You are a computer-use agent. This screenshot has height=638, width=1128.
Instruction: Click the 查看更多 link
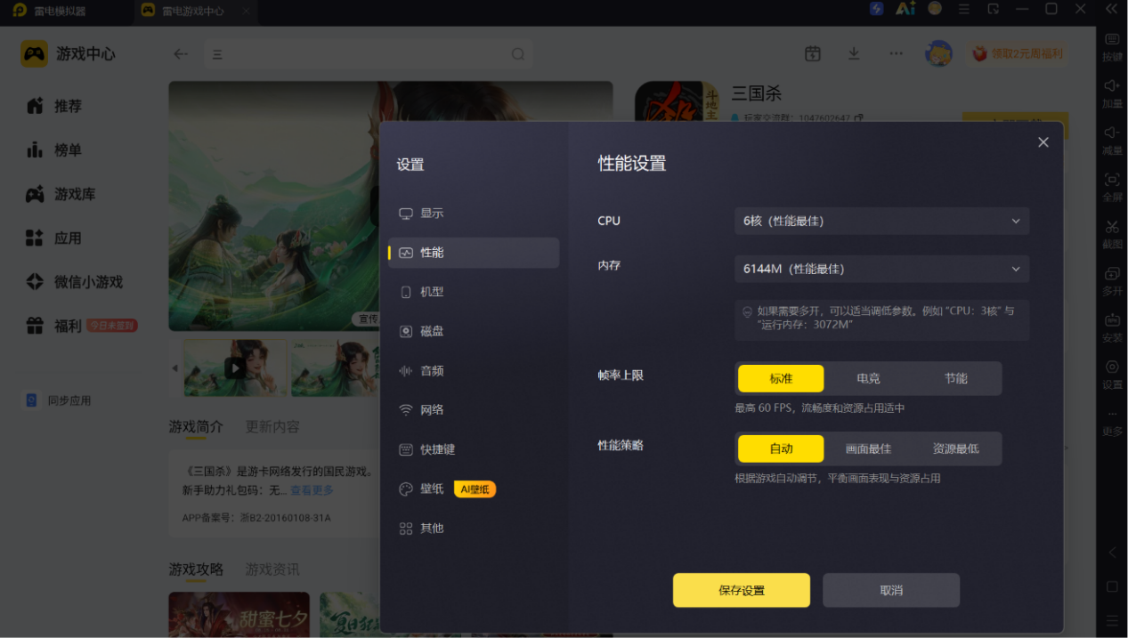(x=312, y=490)
